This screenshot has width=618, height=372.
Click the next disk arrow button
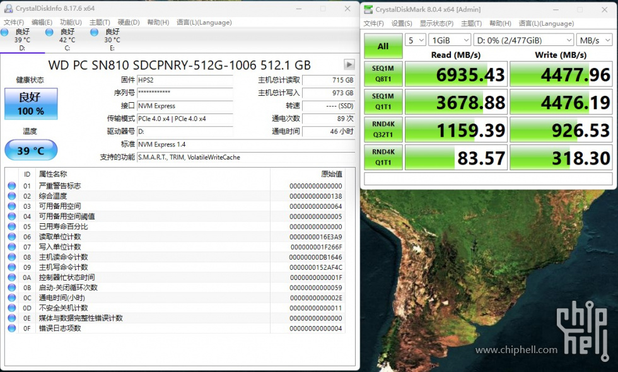coord(349,64)
